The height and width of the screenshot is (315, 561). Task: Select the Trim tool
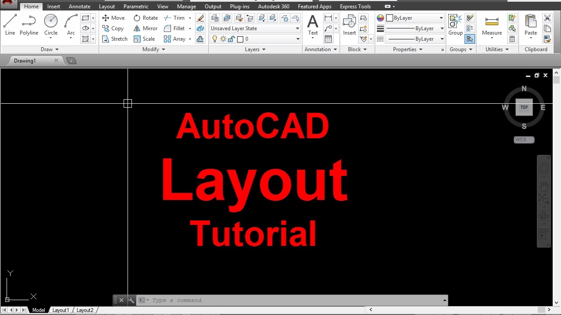[x=174, y=18]
